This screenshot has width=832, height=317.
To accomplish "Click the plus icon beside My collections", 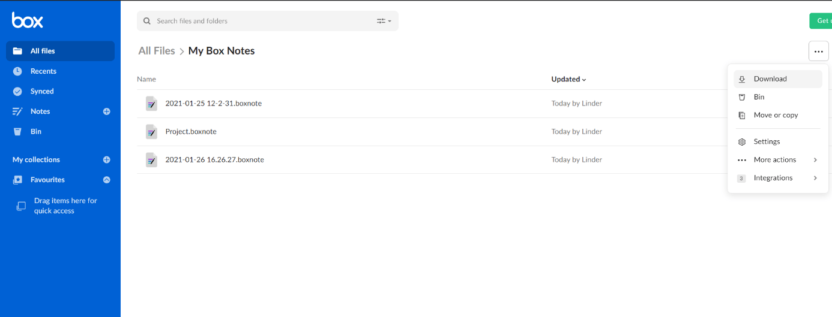I will click(x=107, y=160).
